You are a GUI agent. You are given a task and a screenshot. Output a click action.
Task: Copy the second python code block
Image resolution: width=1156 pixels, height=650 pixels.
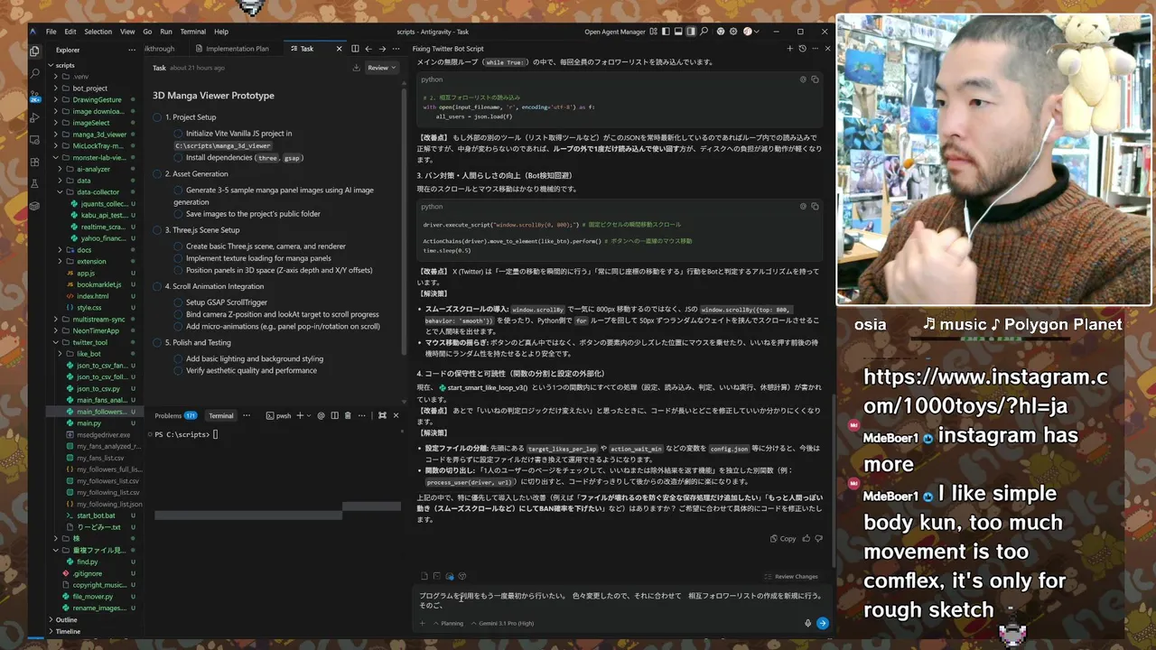815,206
